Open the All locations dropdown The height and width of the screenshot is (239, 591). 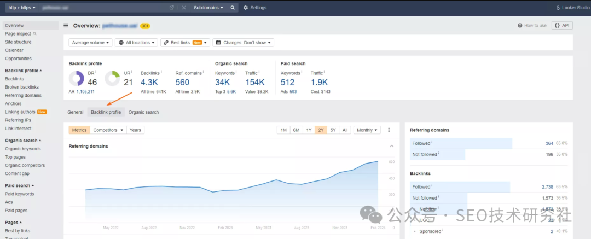tap(136, 43)
